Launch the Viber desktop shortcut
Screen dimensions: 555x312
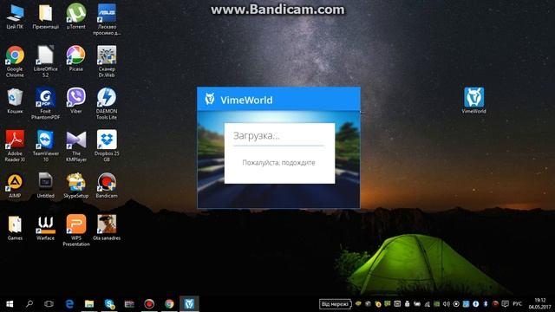coord(76,101)
